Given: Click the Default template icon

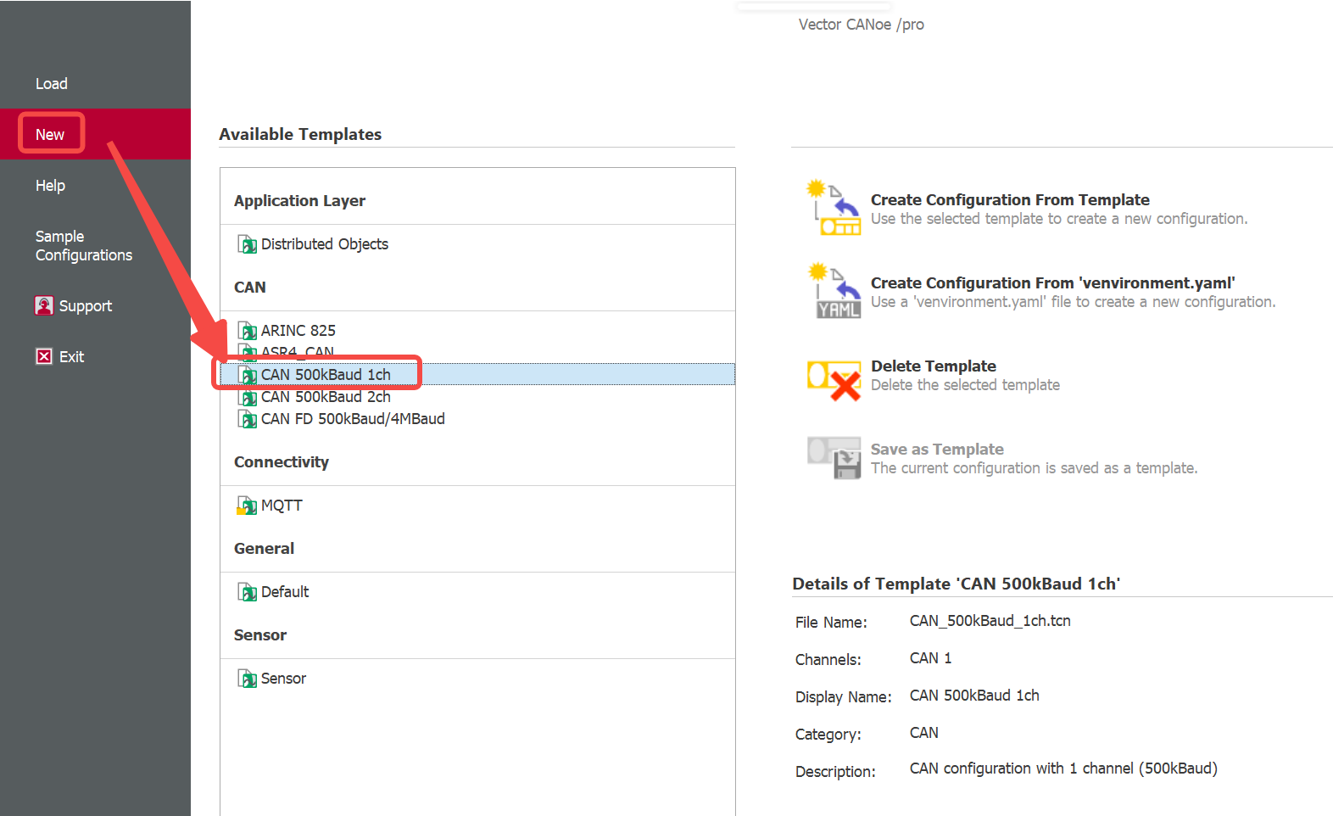Looking at the screenshot, I should tap(247, 592).
